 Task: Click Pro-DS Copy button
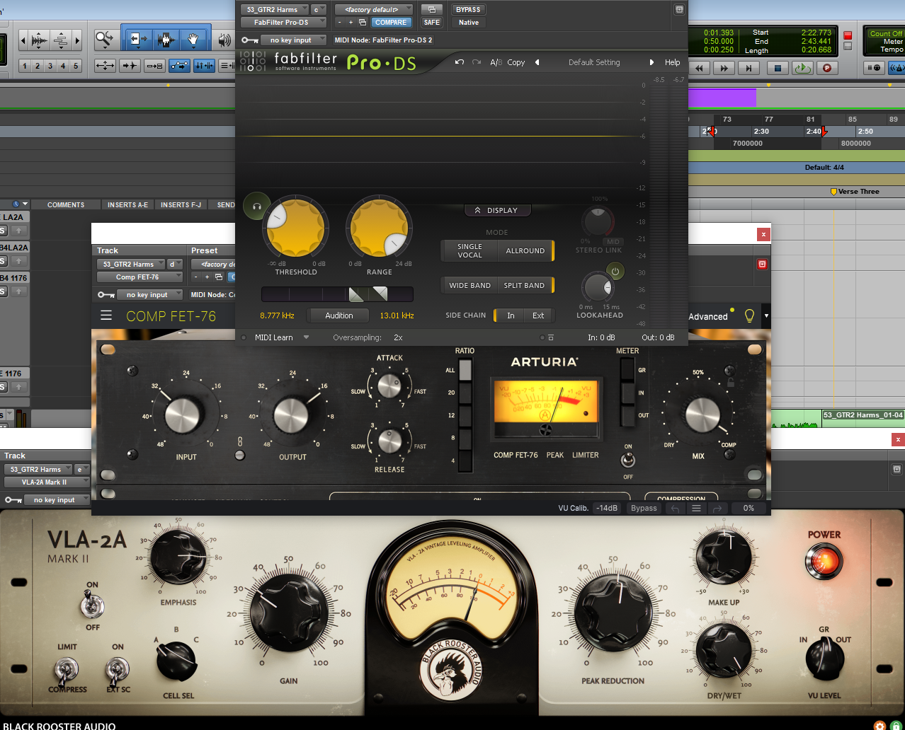(516, 62)
